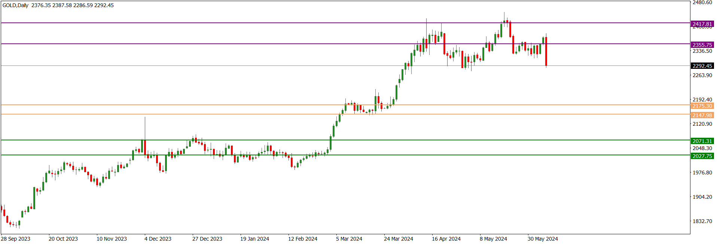Click the 24 Mar 2024 date label
Image resolution: width=717 pixels, height=244 pixels.
(x=398, y=239)
